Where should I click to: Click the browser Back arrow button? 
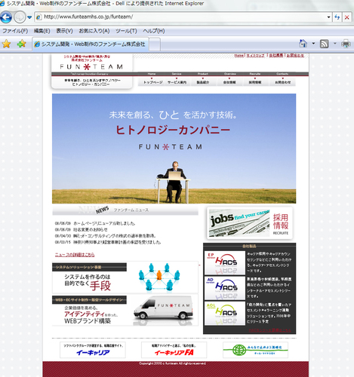tap(6, 17)
